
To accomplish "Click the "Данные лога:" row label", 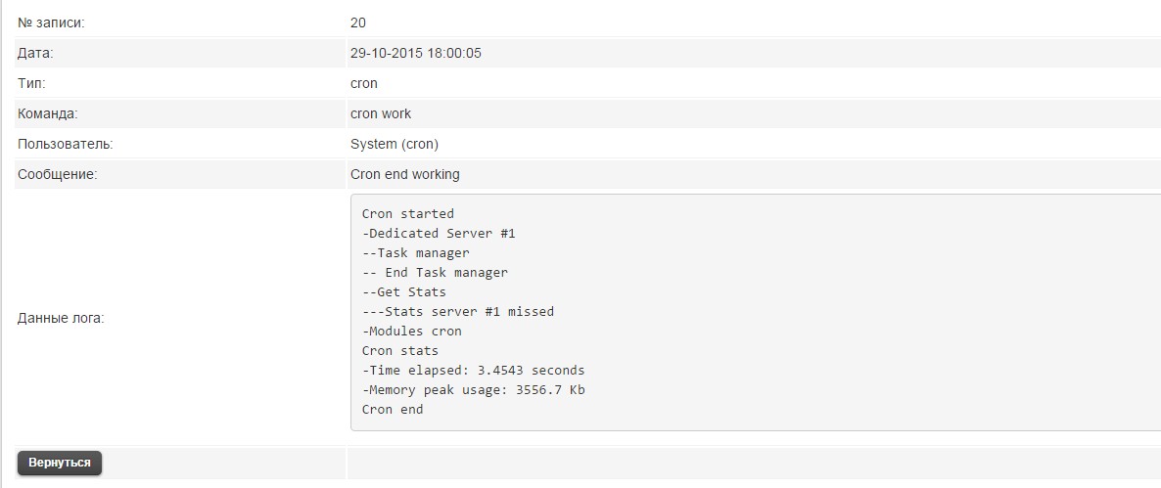I will (61, 318).
